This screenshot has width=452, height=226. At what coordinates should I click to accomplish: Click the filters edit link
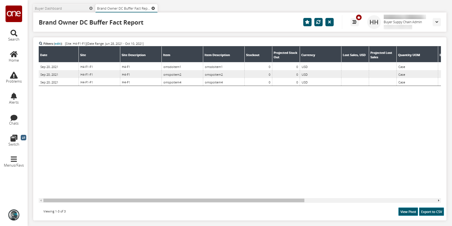58,44
